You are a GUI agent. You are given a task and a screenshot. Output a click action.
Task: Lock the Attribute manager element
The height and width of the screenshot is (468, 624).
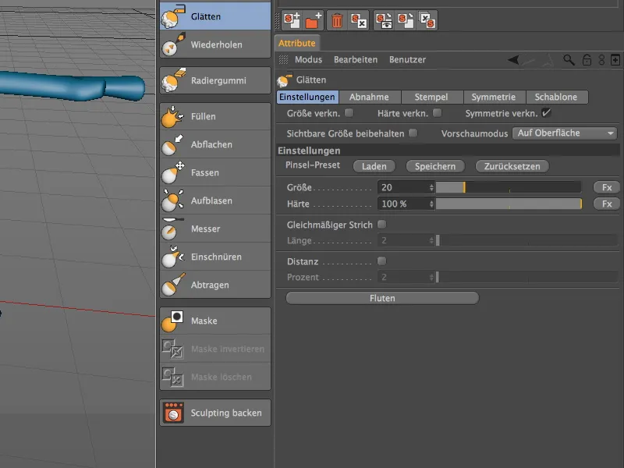[587, 60]
